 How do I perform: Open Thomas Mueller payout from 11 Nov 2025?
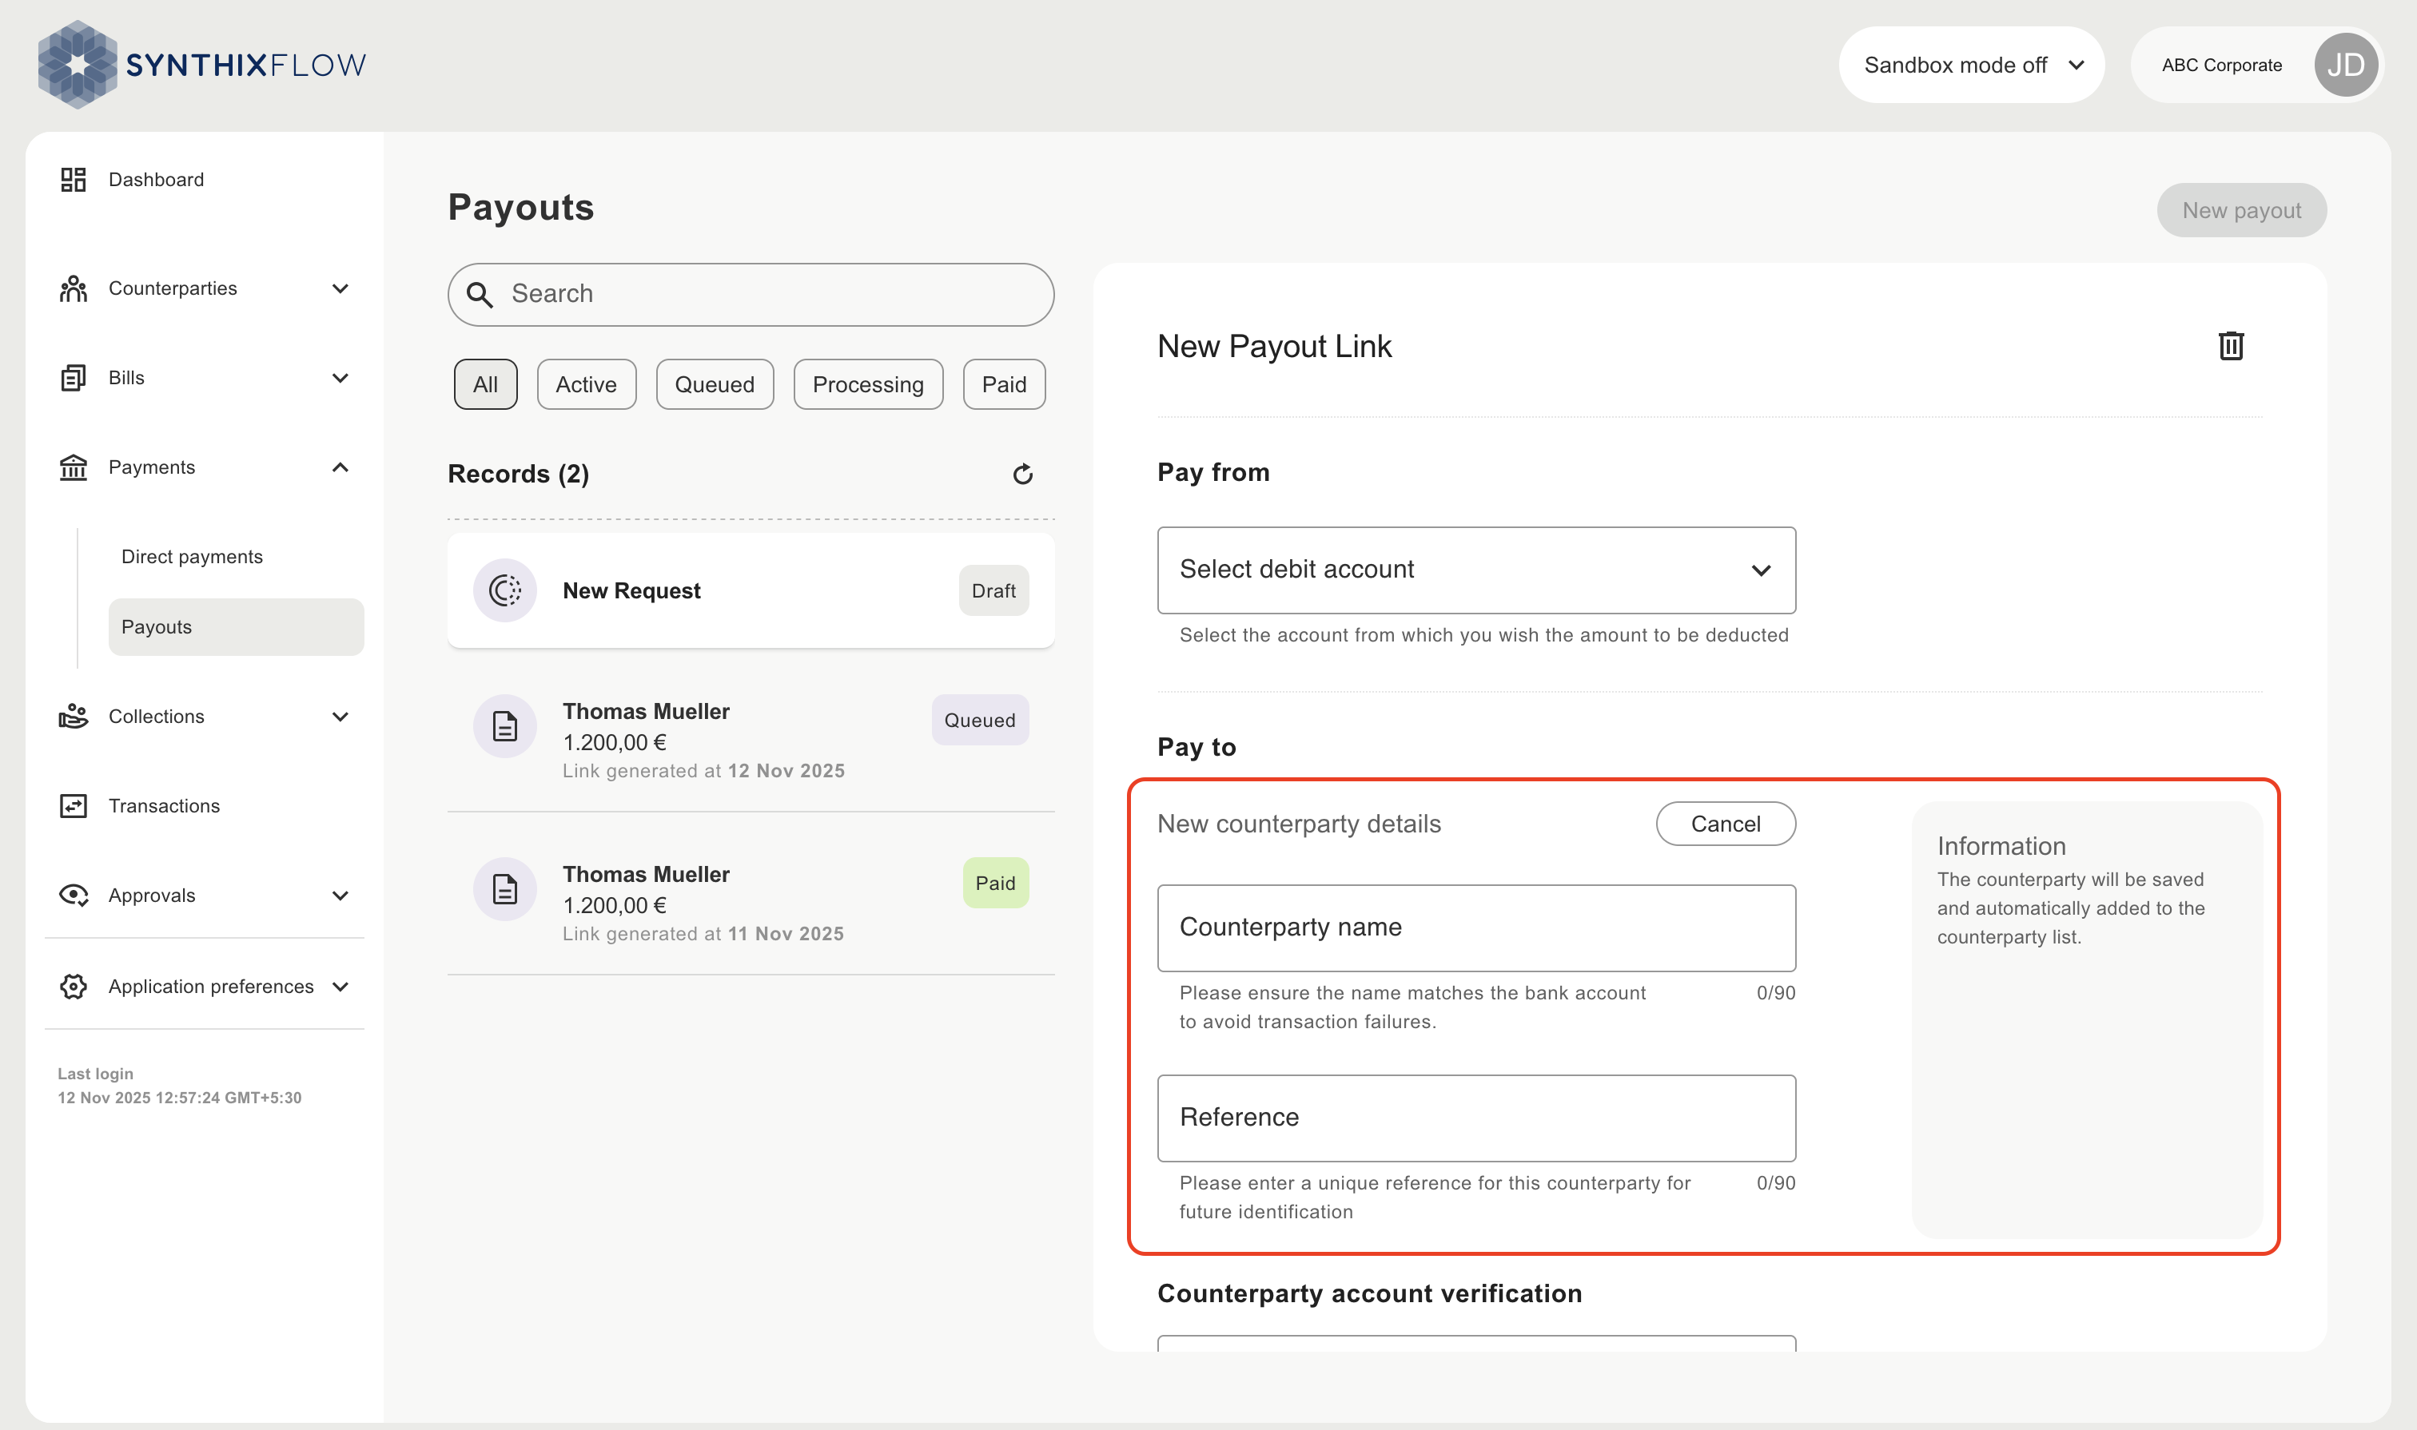pos(751,902)
